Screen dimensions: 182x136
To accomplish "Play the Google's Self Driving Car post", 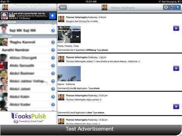I will 176,28.
